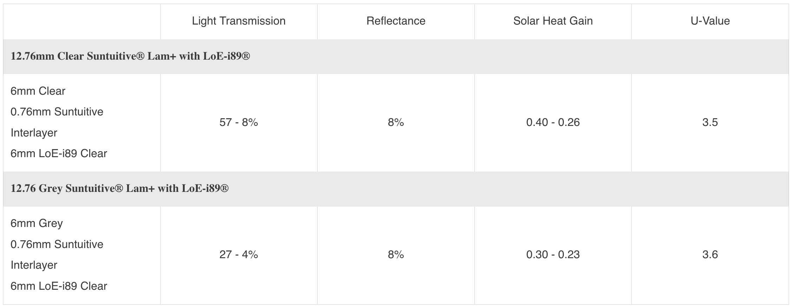Select the 27 - 4% light transmission cell
This screenshot has width=792, height=308.
239,255
